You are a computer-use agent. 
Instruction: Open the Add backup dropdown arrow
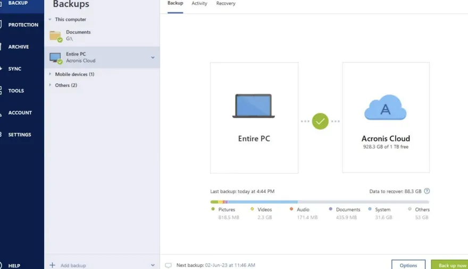point(153,265)
